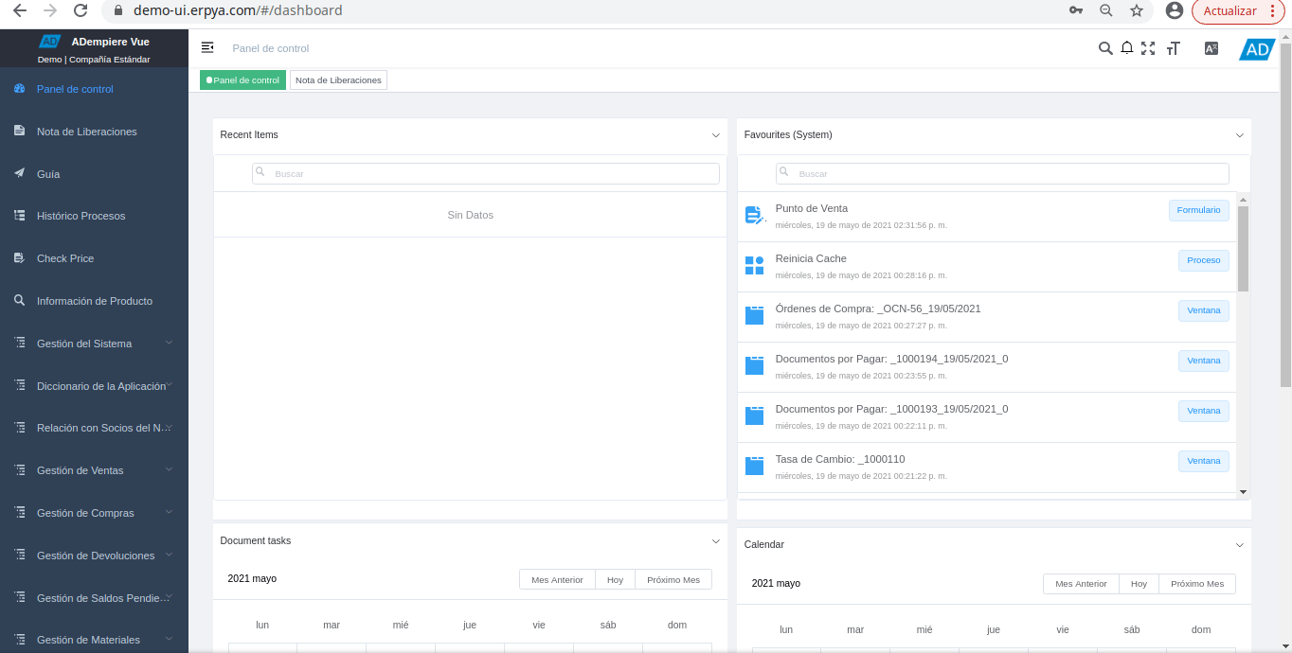The image size is (1292, 653).
Task: Open the AD profile logo menu
Action: pyautogui.click(x=1257, y=49)
